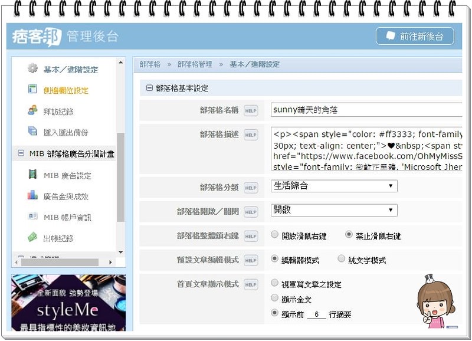Screen dimensions: 472x341
Task: Select the 顯示全文 display option
Action: pyautogui.click(x=273, y=299)
